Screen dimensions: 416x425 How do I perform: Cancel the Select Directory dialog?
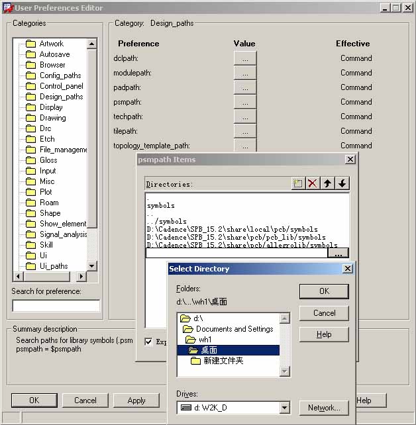pyautogui.click(x=324, y=313)
